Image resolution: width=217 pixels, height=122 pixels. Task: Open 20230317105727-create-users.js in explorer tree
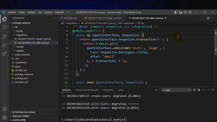coord(34,39)
